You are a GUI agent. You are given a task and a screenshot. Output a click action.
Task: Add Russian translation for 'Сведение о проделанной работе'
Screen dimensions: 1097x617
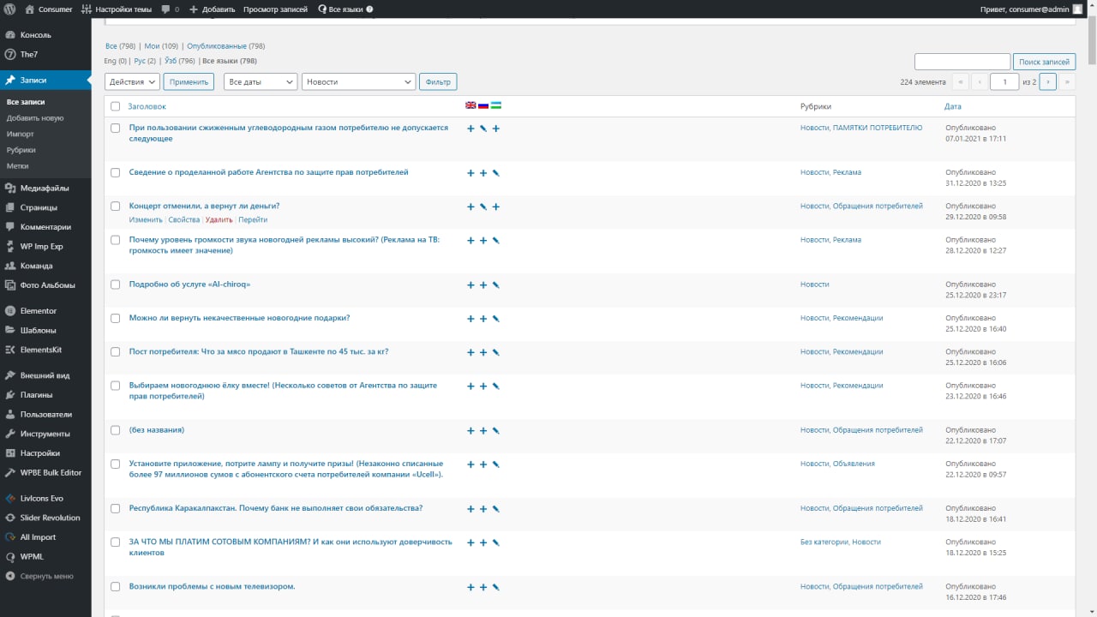coord(483,173)
